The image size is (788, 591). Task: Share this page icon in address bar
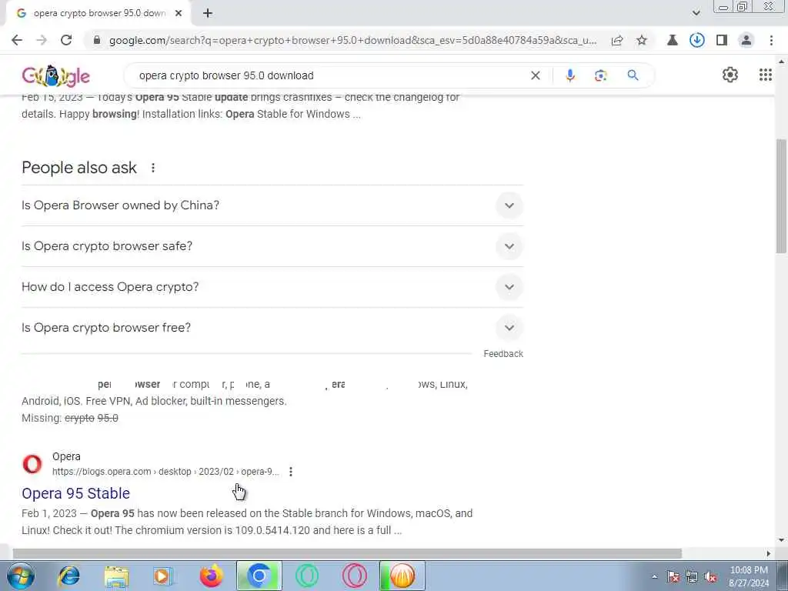pyautogui.click(x=617, y=40)
